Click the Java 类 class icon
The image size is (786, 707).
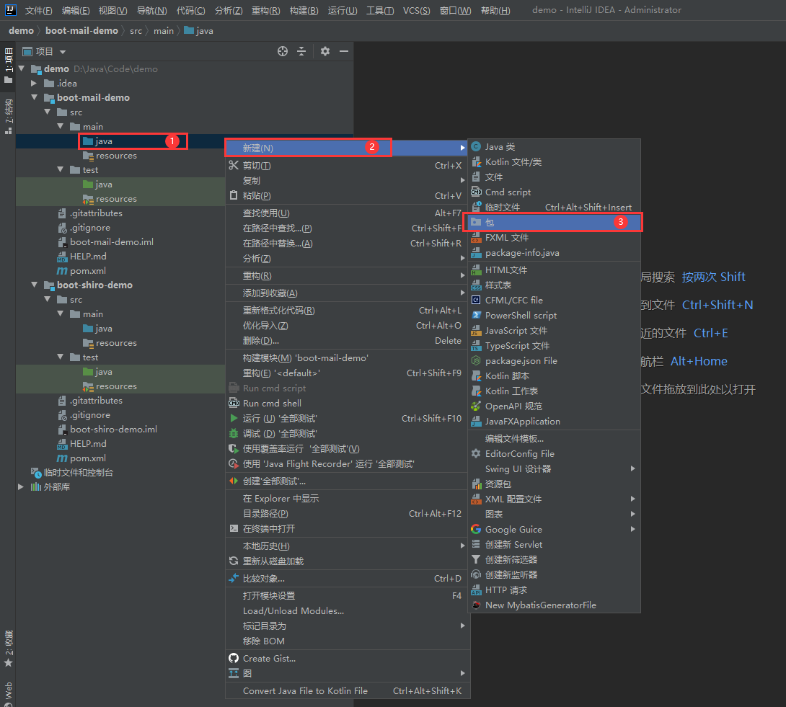[x=476, y=146]
